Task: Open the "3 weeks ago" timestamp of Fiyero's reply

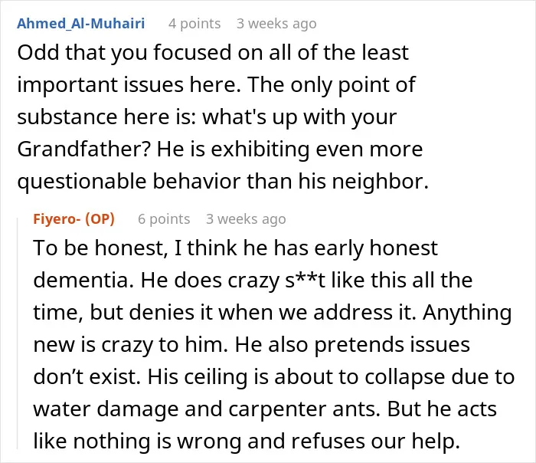Action: (246, 219)
